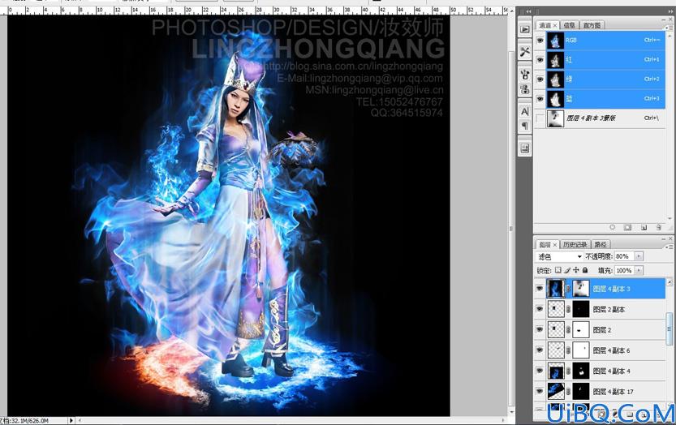
Task: Click mask link icon on 图层 4 副本 4
Action: click(568, 371)
